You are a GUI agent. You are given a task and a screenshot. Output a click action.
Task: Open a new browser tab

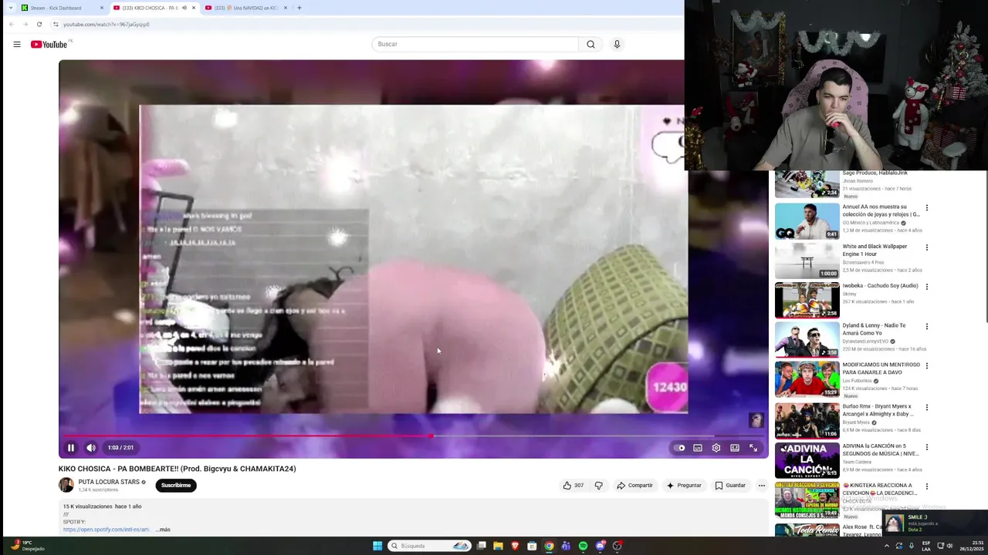pyautogui.click(x=299, y=8)
